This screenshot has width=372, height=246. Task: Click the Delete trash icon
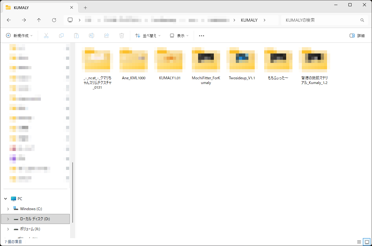[x=122, y=36]
